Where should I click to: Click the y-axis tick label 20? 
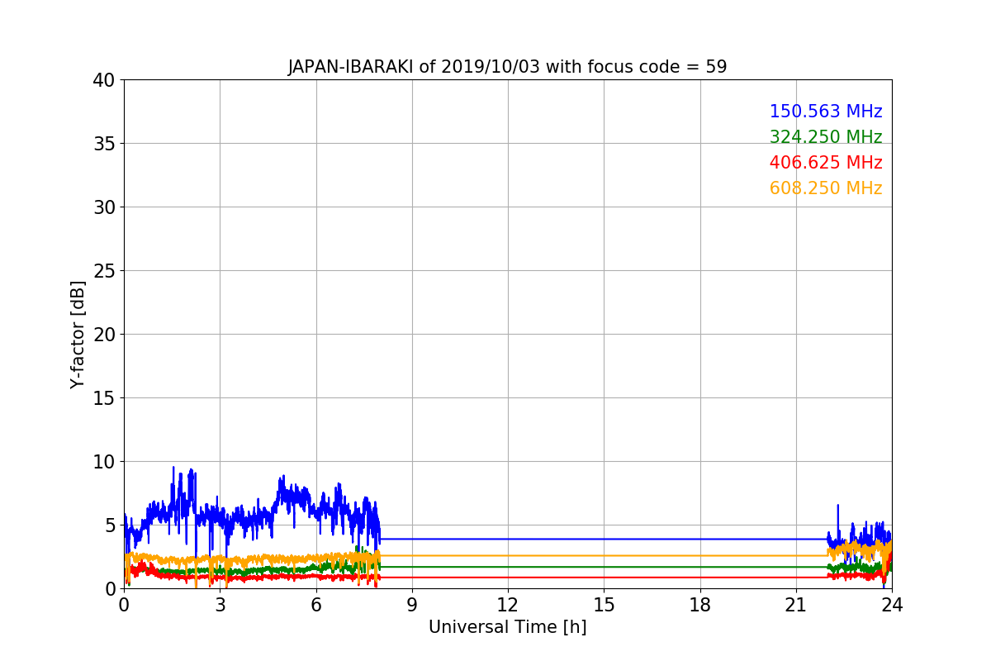point(104,335)
